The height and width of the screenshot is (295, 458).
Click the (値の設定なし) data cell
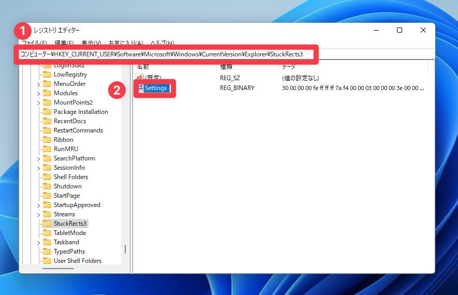300,78
